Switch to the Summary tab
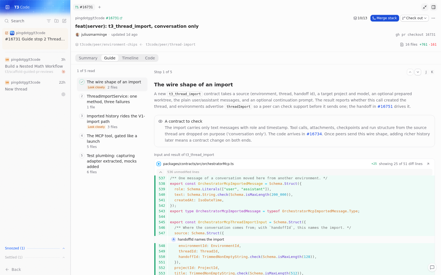 click(88, 58)
